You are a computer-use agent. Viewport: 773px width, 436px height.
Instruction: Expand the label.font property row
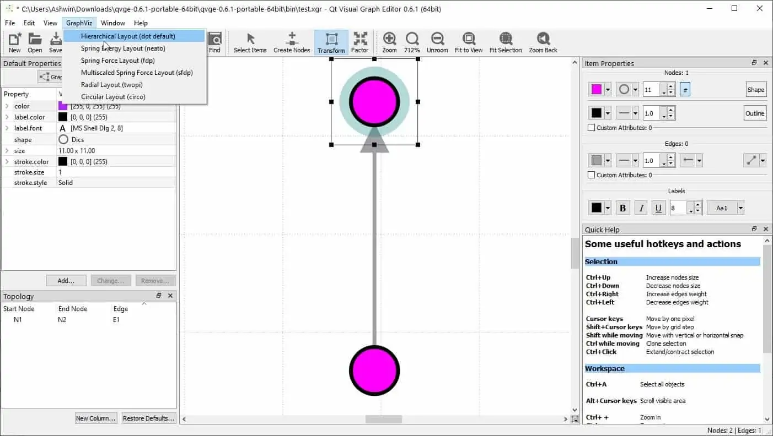click(7, 128)
